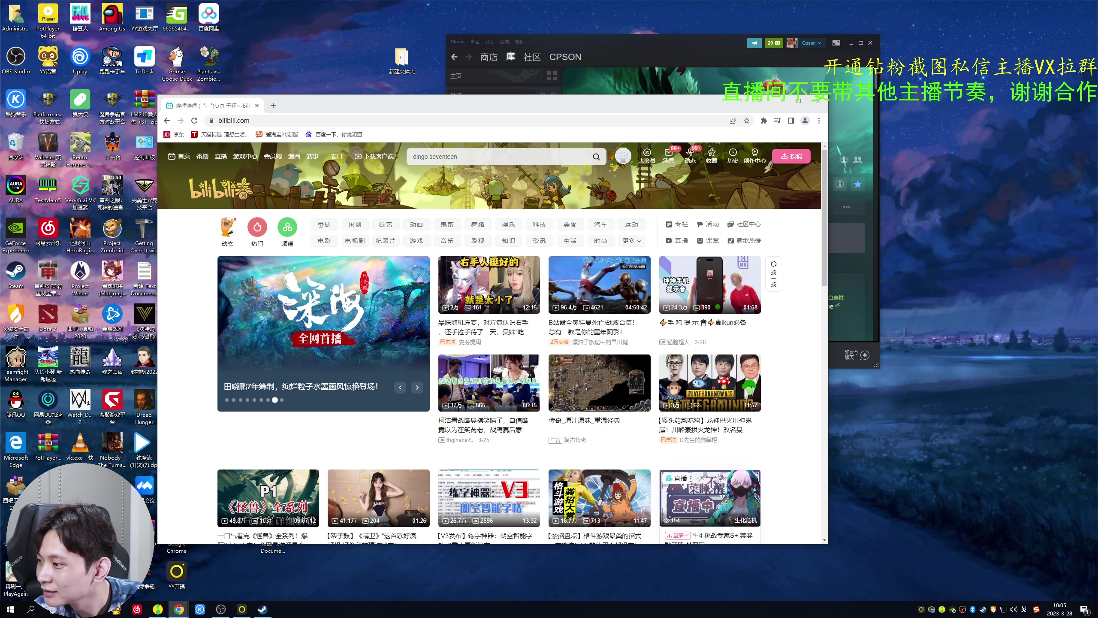This screenshot has height=618, width=1098.
Task: Open the 京东 bookmark
Action: [174, 134]
